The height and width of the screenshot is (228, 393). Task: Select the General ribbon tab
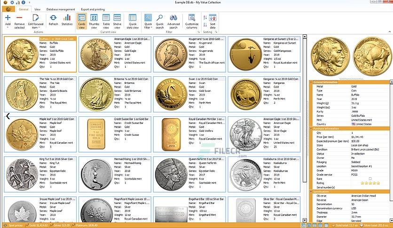24,9
